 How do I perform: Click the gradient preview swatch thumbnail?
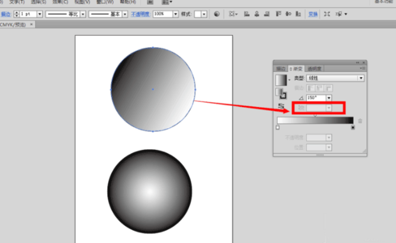[281, 80]
